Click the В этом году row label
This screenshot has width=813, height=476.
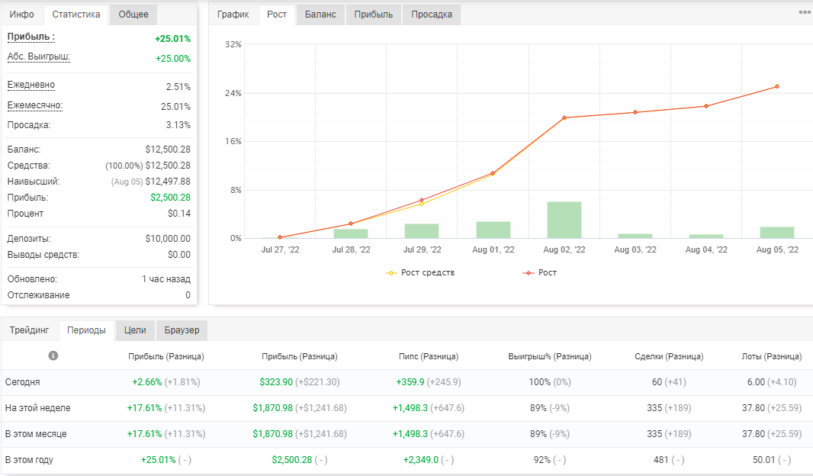pos(29,460)
